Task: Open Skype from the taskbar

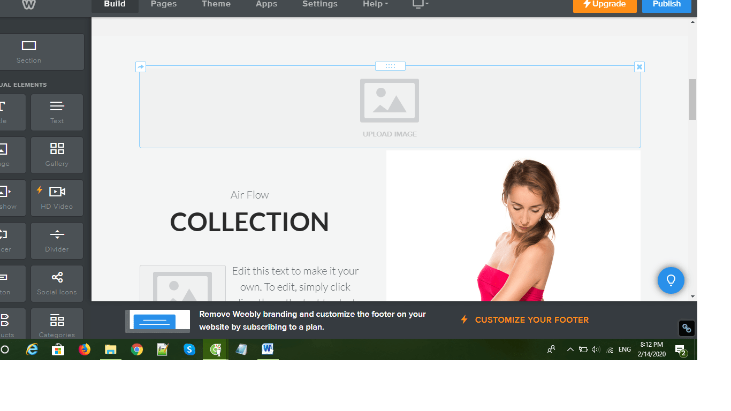Action: (189, 349)
